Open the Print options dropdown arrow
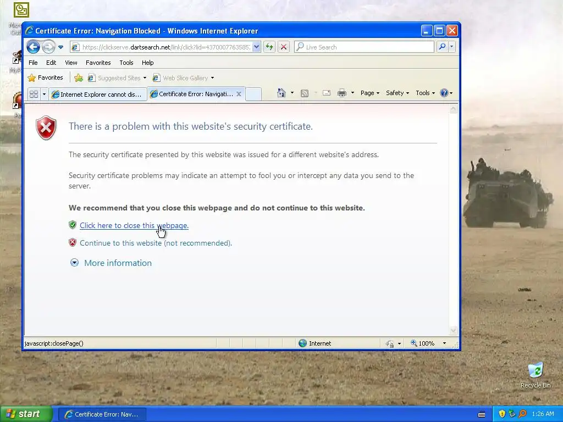The width and height of the screenshot is (563, 422). [352, 93]
